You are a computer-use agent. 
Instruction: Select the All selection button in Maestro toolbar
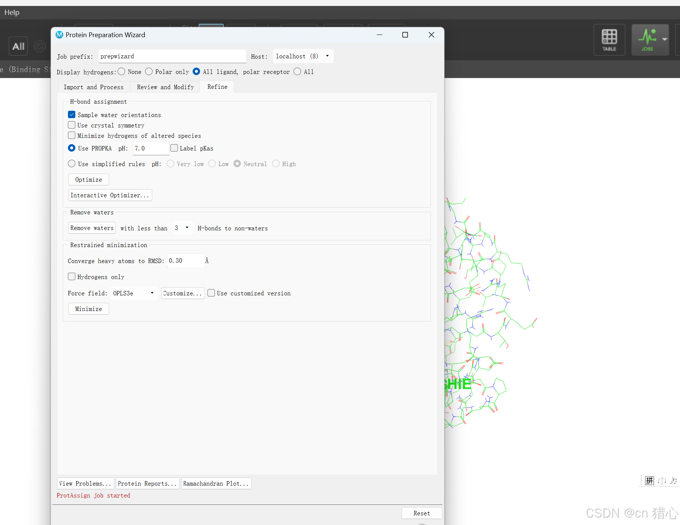point(18,46)
